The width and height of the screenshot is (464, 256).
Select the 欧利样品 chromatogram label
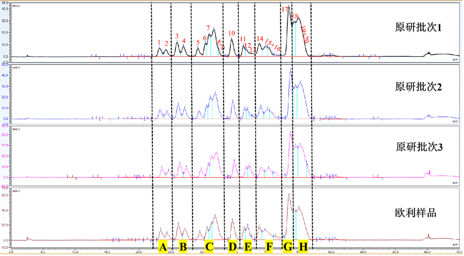[416, 213]
